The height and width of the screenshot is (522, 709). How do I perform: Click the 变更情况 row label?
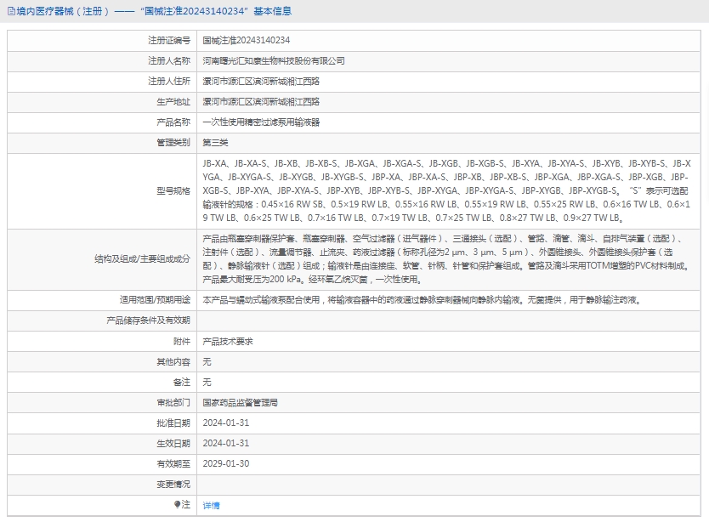pyautogui.click(x=173, y=484)
